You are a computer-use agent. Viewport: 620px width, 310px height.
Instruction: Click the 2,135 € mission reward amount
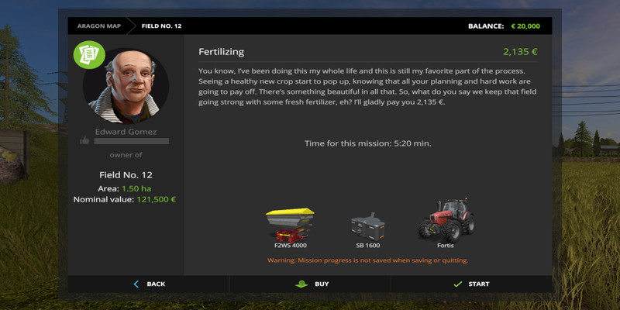point(520,52)
